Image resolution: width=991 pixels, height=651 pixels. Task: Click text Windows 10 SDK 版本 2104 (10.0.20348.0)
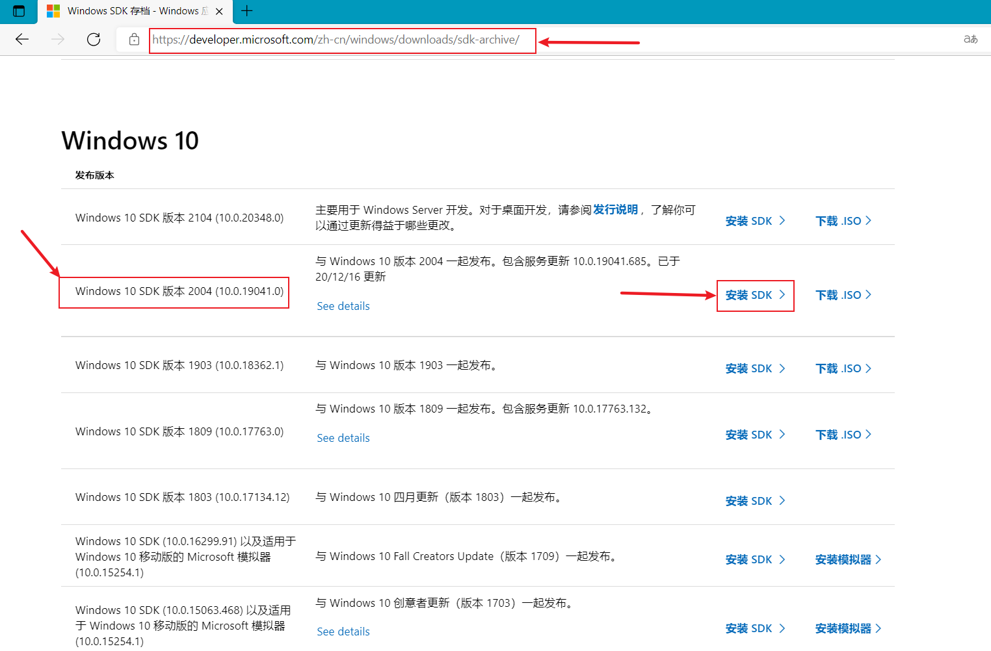pos(179,218)
